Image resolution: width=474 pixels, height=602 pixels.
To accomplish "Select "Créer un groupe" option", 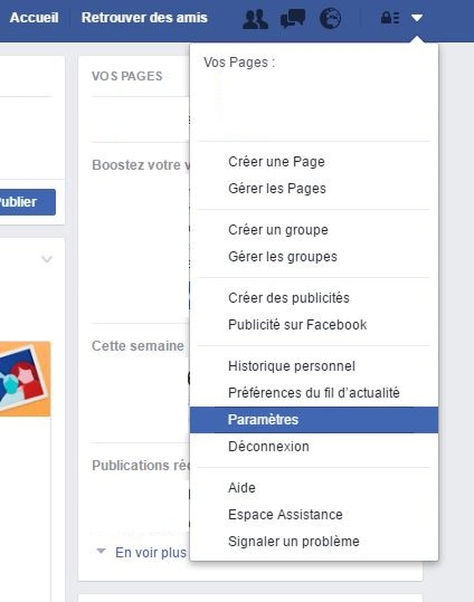I will (x=278, y=230).
